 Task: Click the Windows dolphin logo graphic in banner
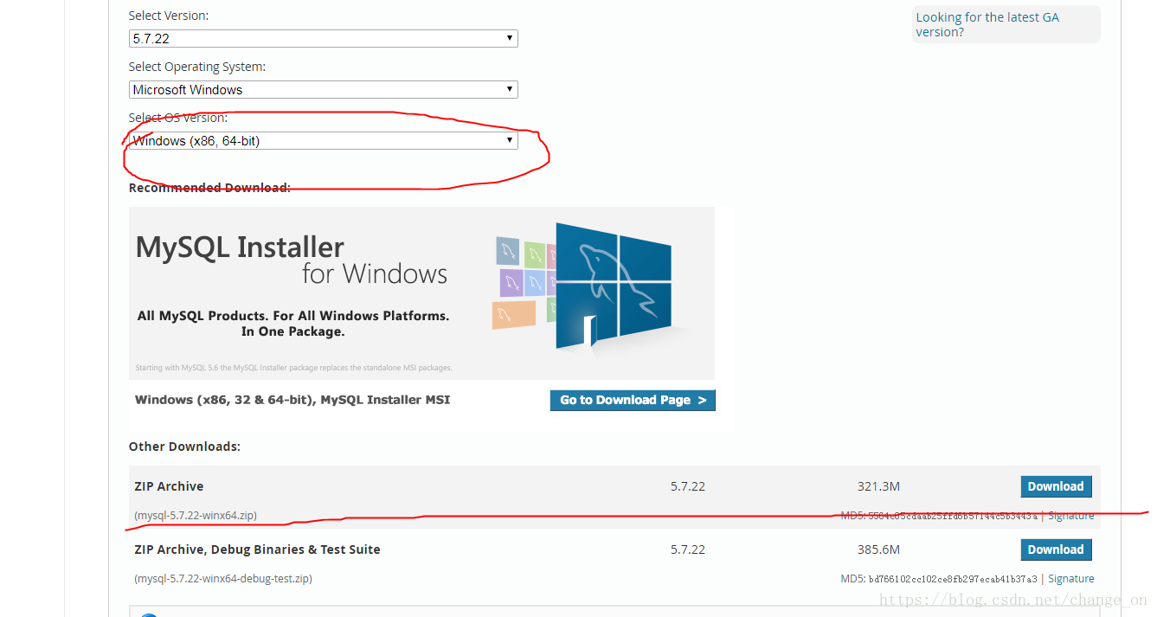tap(614, 286)
